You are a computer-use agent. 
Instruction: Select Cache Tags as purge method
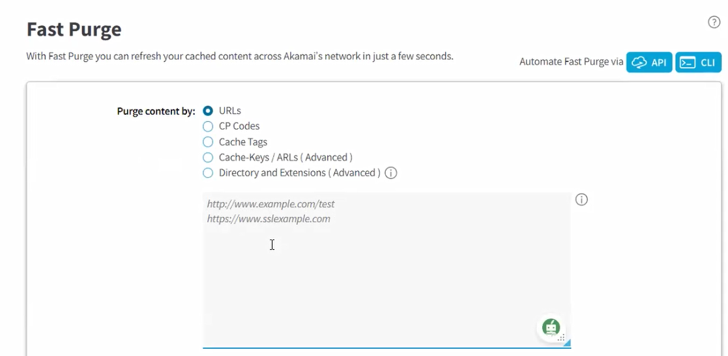tap(208, 142)
